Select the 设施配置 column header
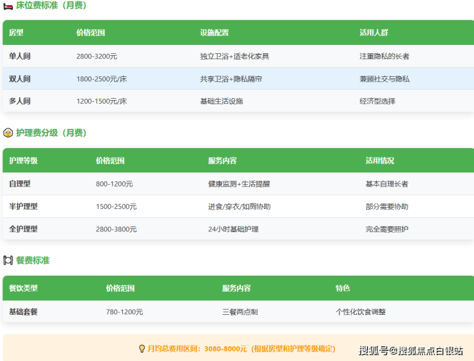 click(214, 33)
